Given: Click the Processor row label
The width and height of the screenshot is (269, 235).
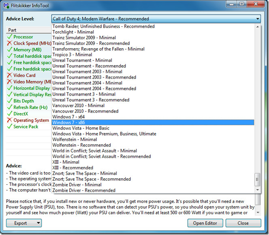Looking at the screenshot, I should tap(23, 37).
